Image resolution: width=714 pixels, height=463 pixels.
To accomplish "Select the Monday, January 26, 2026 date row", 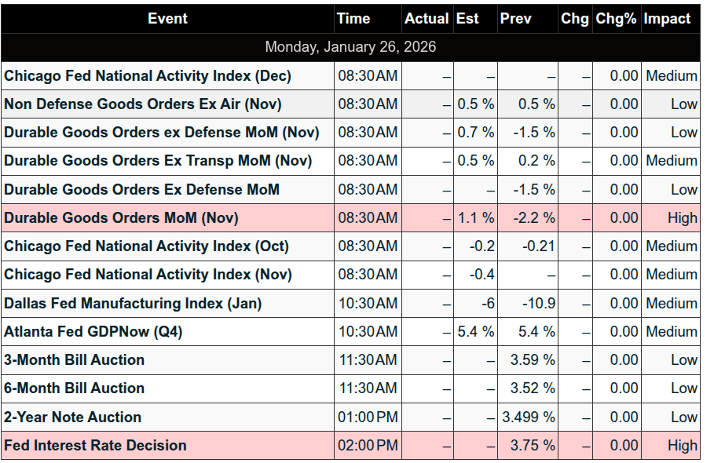I will (x=350, y=47).
